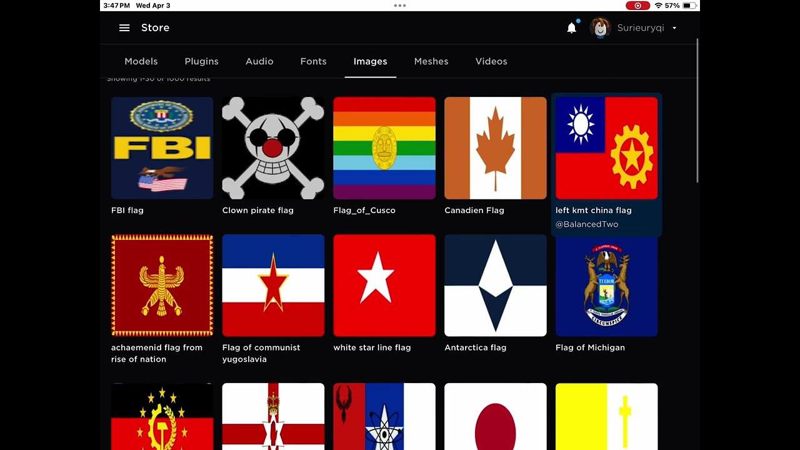Viewport: 800px width, 450px height.
Task: Switch to the Fonts tab
Action: [313, 61]
